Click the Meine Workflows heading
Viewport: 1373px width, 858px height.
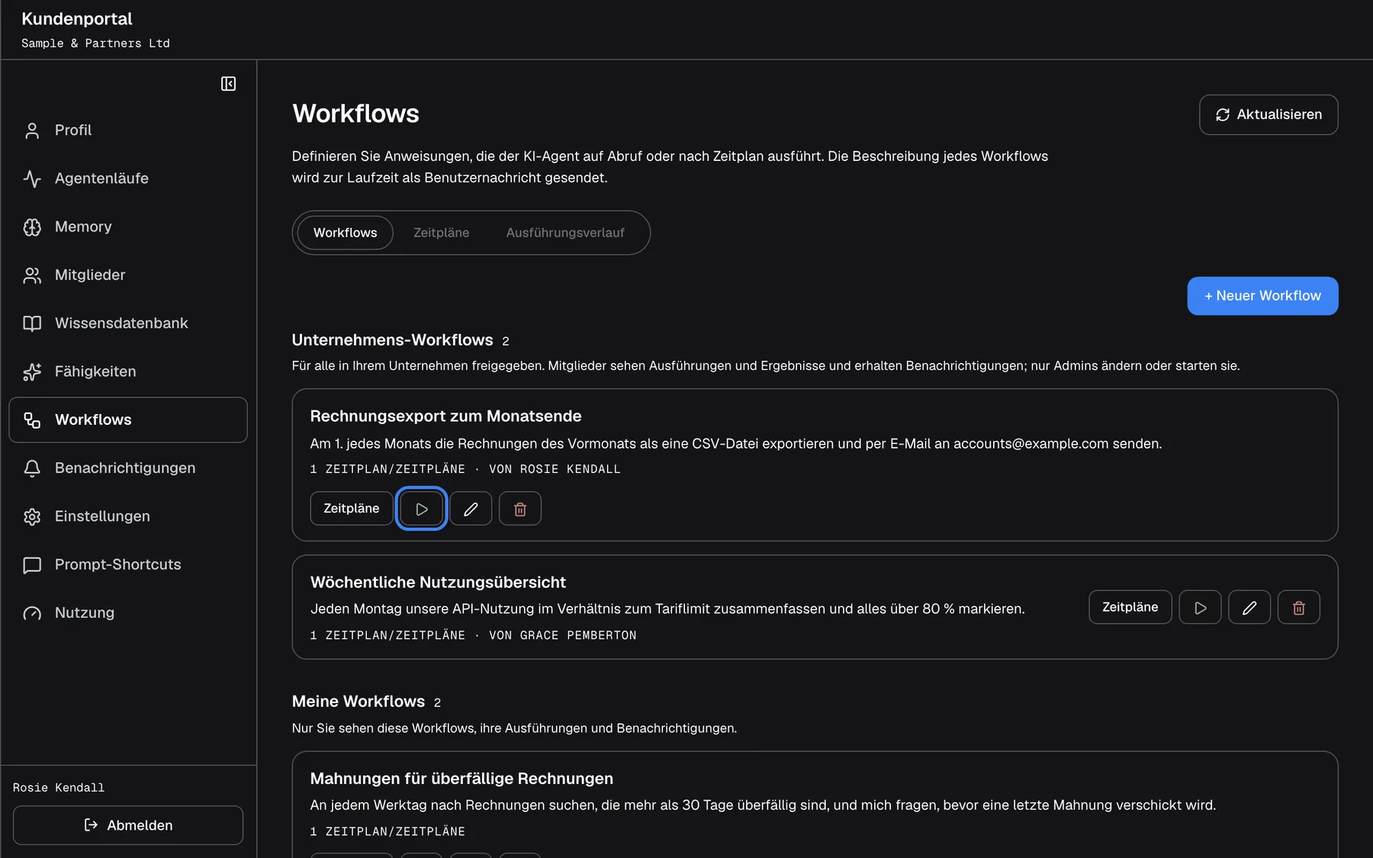click(x=358, y=702)
